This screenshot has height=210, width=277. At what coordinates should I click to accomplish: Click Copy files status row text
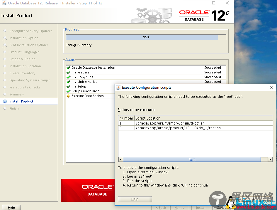[85, 77]
